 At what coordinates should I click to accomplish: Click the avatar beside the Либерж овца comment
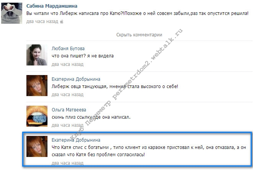37,85
